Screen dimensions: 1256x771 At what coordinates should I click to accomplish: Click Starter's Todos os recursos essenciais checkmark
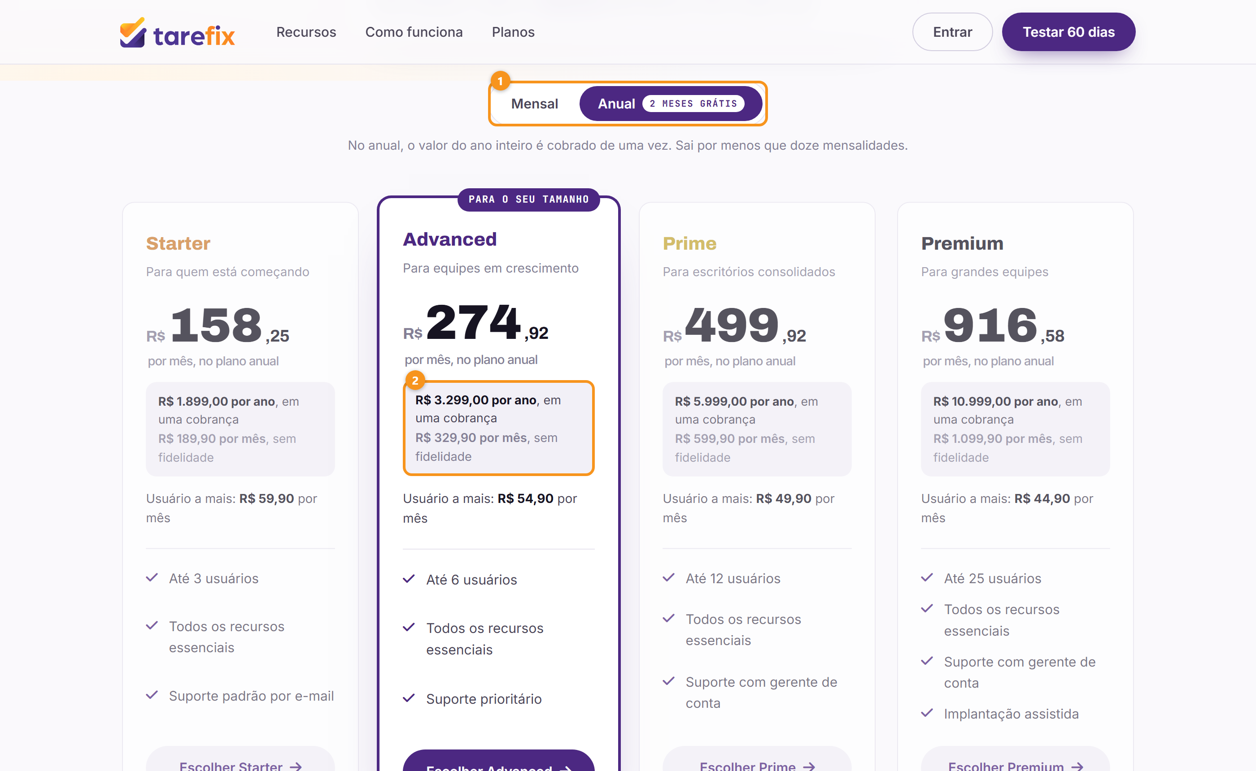[152, 626]
